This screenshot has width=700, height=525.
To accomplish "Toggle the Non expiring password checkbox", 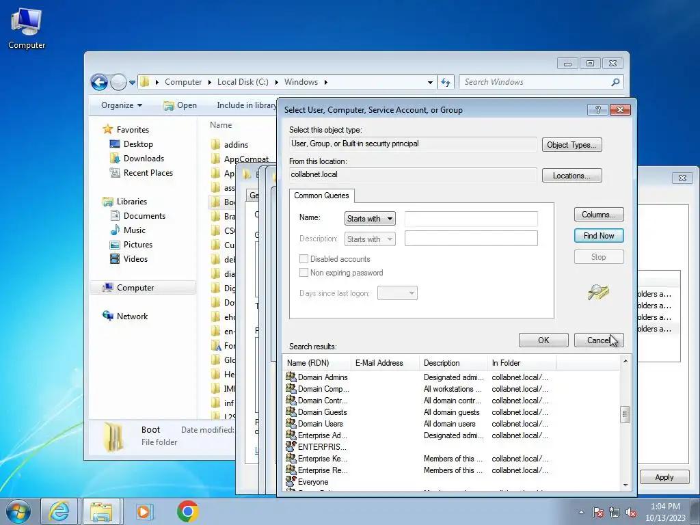I will [x=304, y=273].
